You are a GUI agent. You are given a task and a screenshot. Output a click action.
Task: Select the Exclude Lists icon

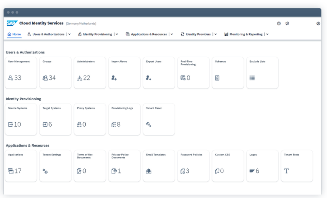(x=251, y=78)
